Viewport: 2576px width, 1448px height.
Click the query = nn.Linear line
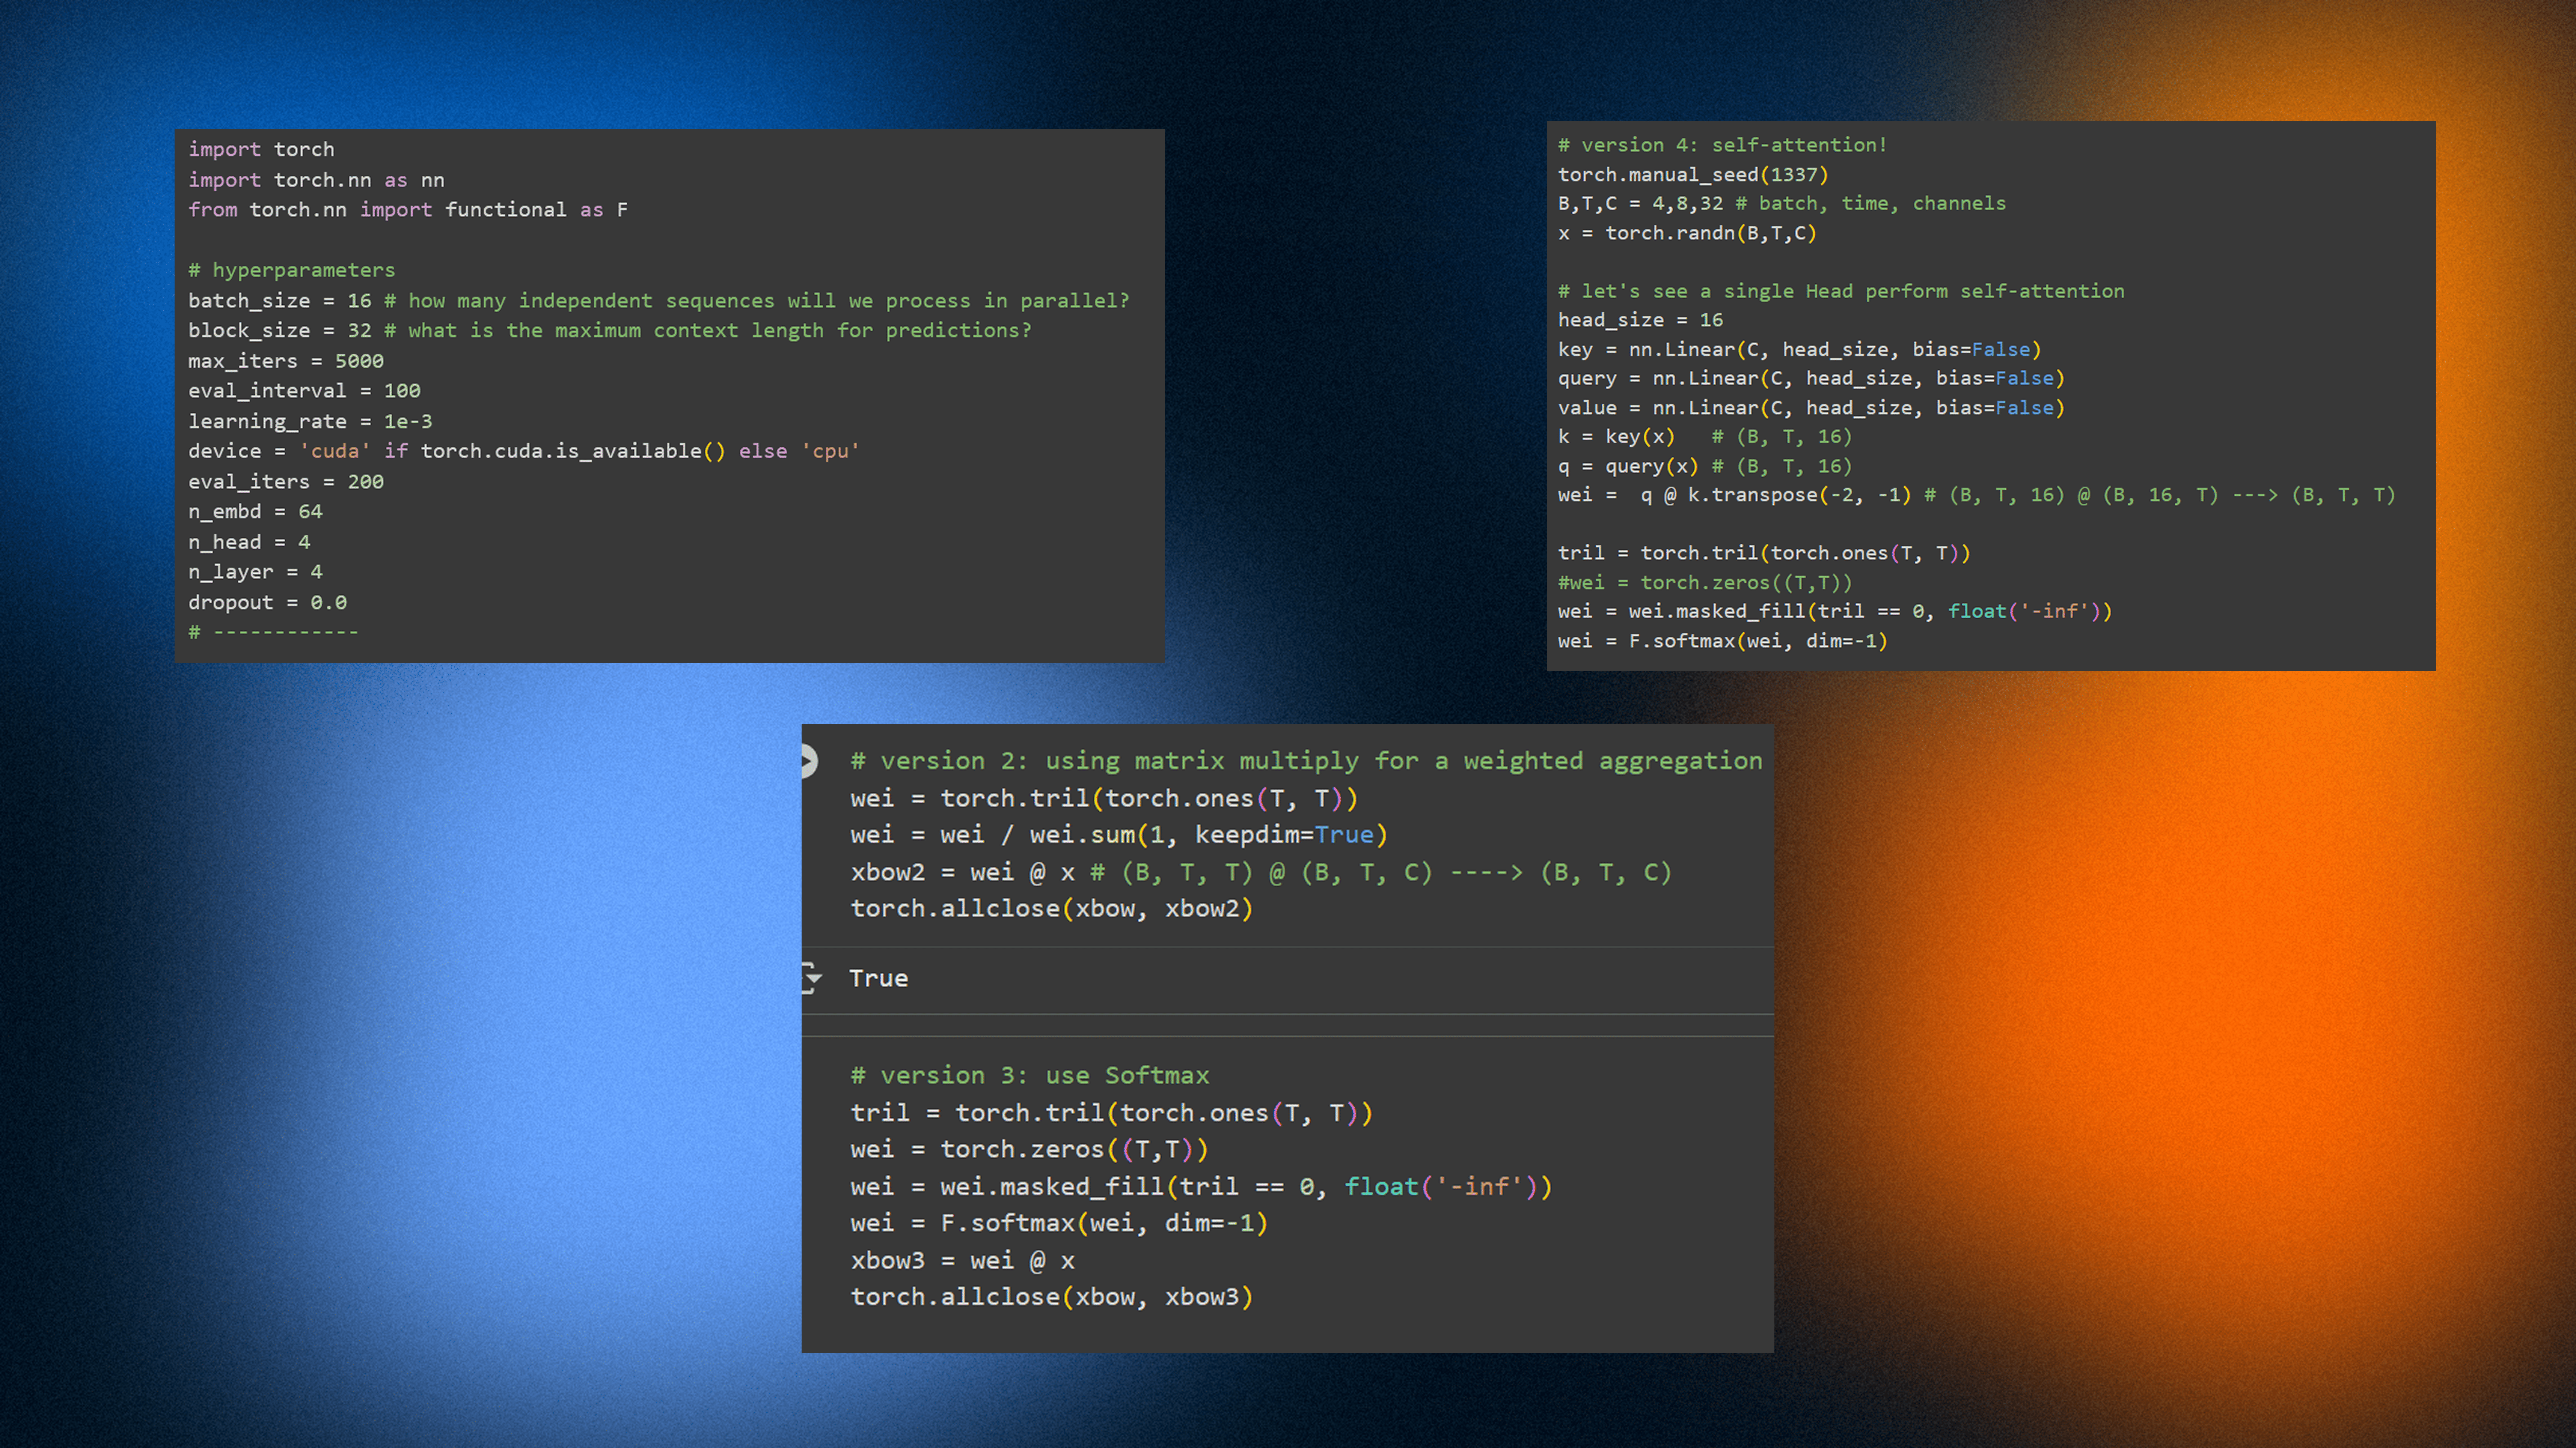pyautogui.click(x=1810, y=379)
